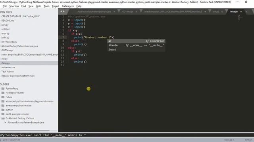
Task: Close the GOT04.xspf tab
Action: [x=136, y=11]
